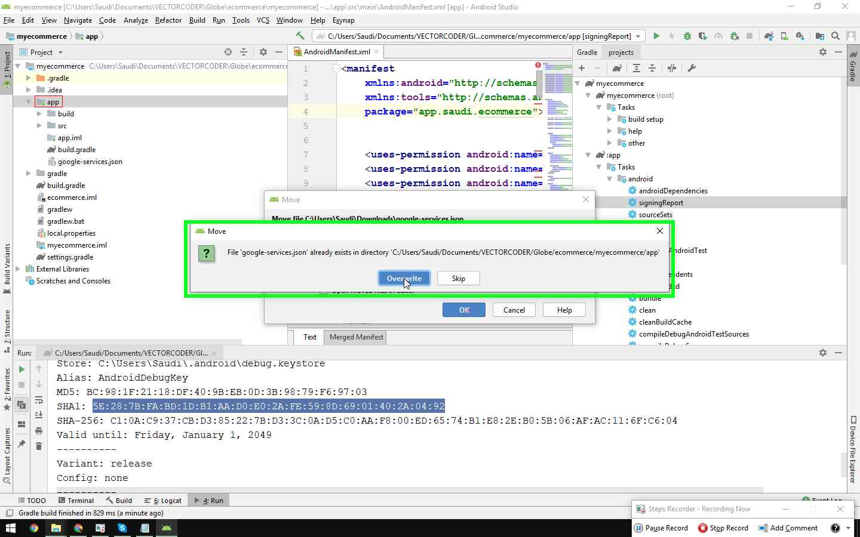Close the AndroidManifest.xml editor tab
860x537 pixels.
376,52
